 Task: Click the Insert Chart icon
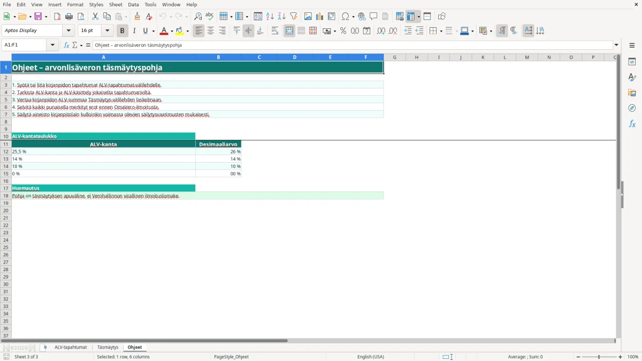(x=319, y=17)
